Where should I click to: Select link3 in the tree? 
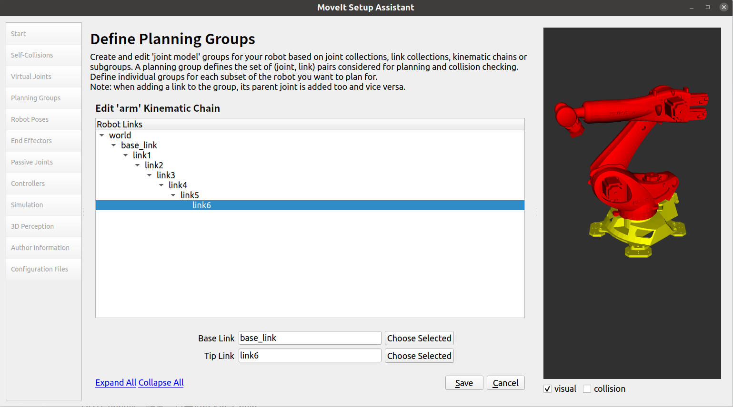(x=166, y=175)
